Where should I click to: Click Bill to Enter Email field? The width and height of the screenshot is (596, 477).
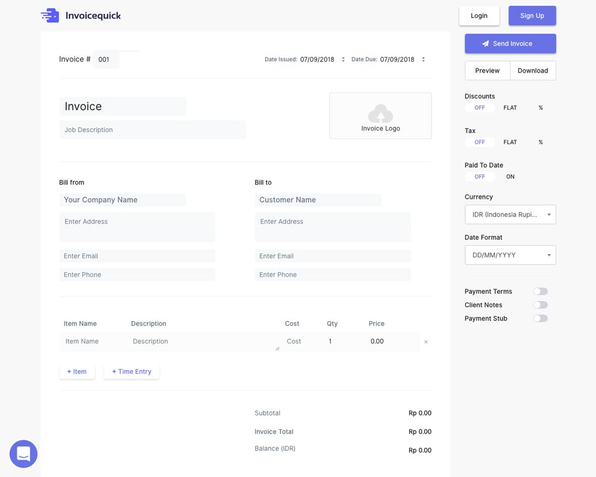[x=333, y=256]
